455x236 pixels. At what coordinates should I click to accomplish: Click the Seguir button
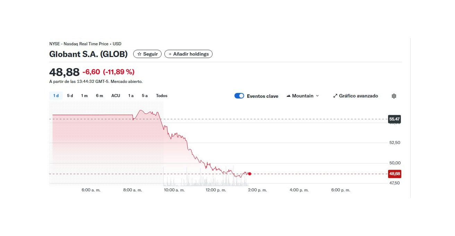(x=147, y=54)
